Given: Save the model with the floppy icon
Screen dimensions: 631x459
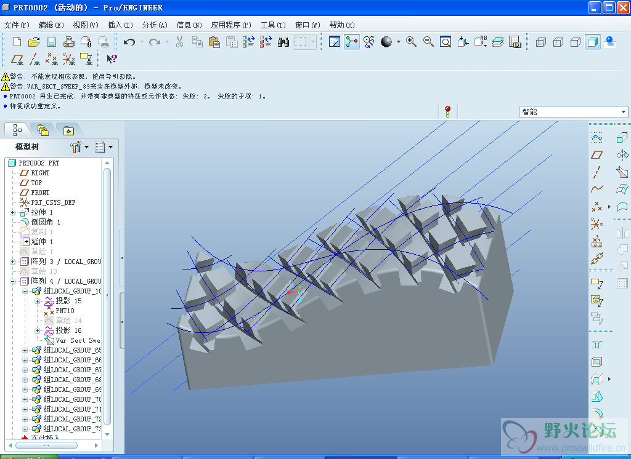Looking at the screenshot, I should coord(51,42).
